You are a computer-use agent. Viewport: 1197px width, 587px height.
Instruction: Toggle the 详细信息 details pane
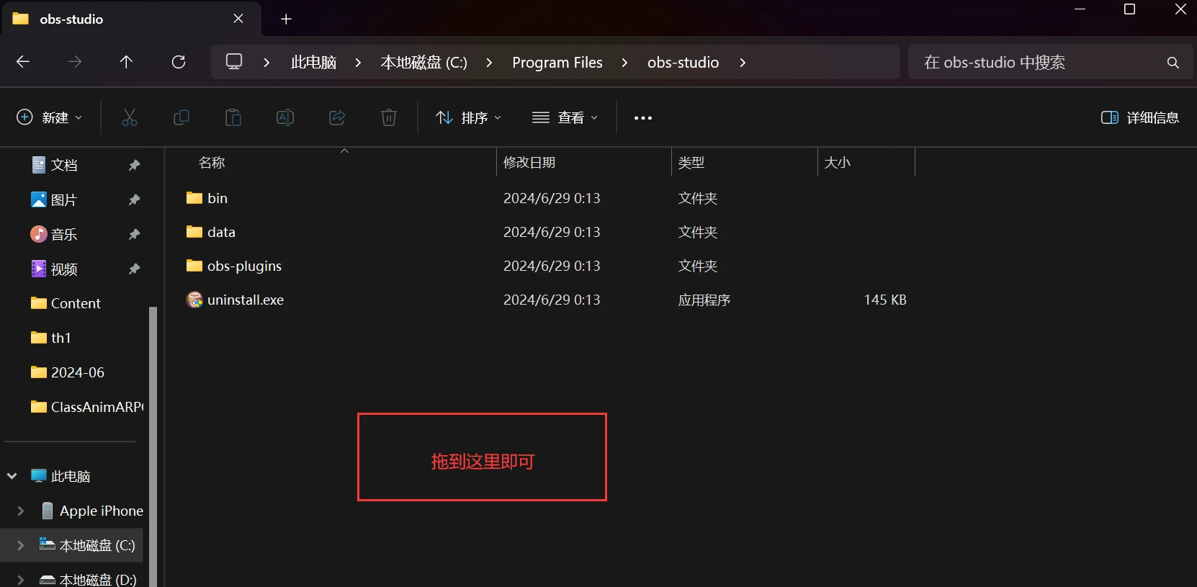point(1140,117)
